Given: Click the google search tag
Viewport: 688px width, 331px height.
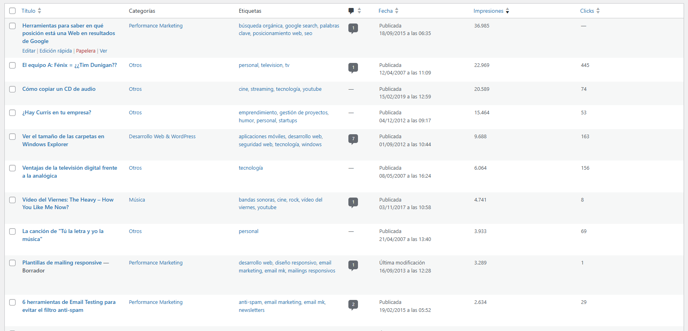Looking at the screenshot, I should coord(301,26).
